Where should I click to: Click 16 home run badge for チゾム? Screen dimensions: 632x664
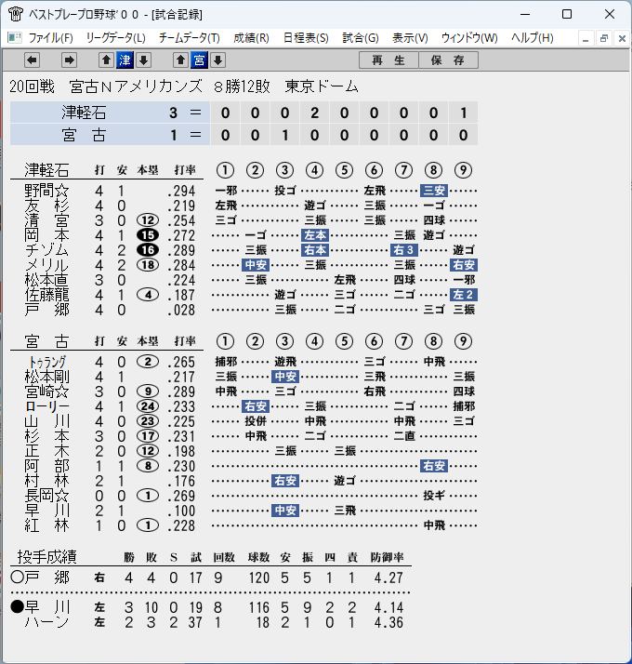[148, 250]
